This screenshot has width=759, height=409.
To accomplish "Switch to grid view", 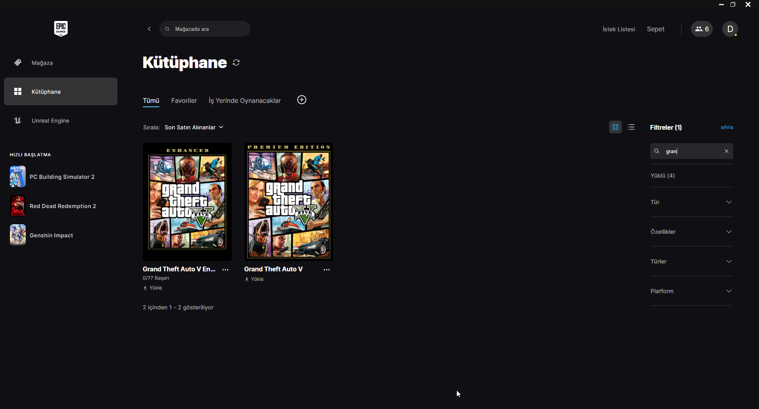I will [615, 127].
